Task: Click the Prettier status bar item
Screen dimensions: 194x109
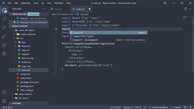Action: [x=176, y=107]
